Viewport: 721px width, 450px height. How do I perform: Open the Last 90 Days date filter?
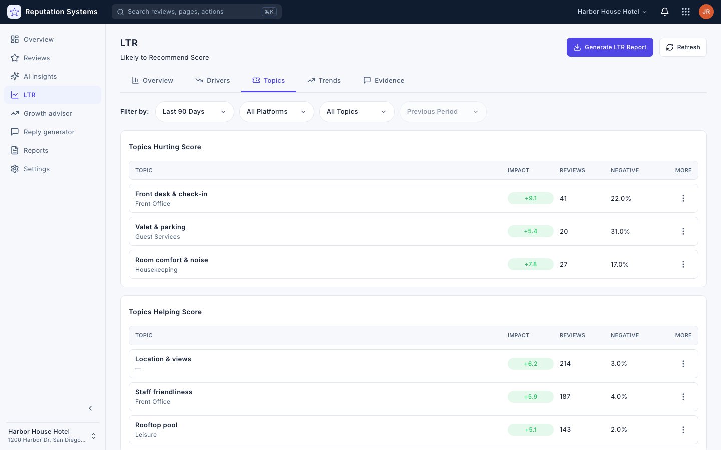point(195,112)
